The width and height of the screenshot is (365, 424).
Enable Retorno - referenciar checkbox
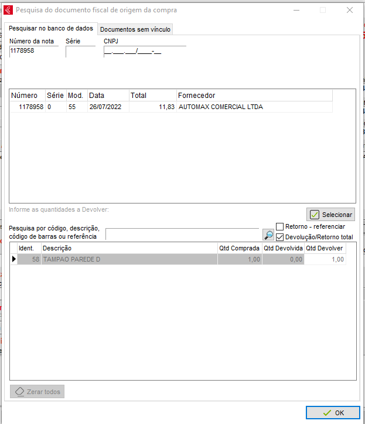(280, 226)
